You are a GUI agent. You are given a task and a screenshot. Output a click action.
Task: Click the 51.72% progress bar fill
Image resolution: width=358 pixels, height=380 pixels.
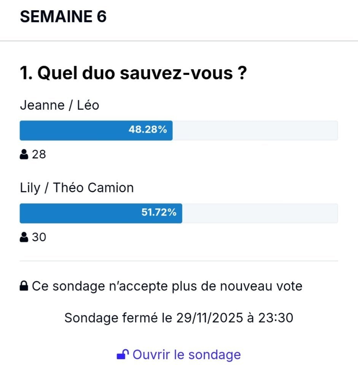(101, 213)
